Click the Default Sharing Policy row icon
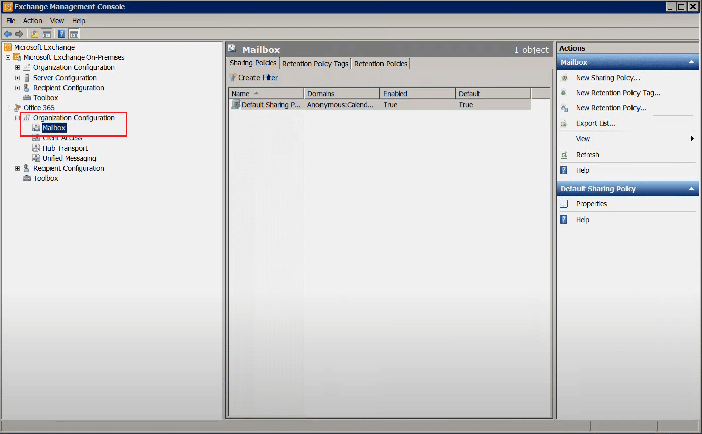Screen dimensions: 702x434 click(x=236, y=105)
